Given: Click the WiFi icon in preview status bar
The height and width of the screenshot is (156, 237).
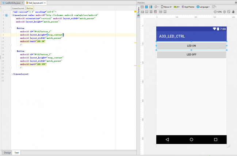Looking at the screenshot, I should coord(214,29).
